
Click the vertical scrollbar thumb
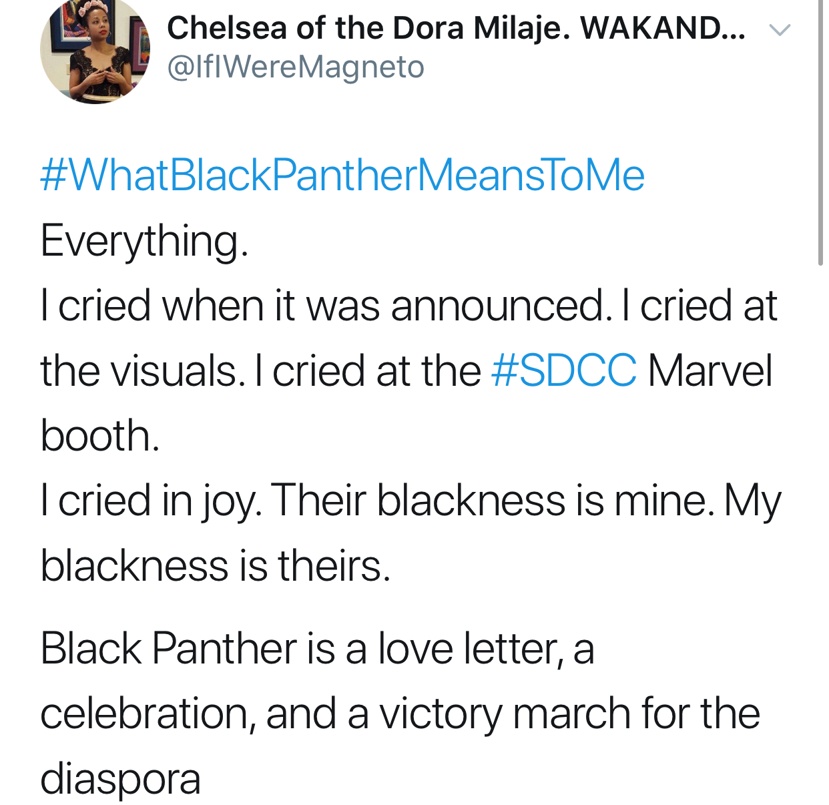click(x=820, y=133)
